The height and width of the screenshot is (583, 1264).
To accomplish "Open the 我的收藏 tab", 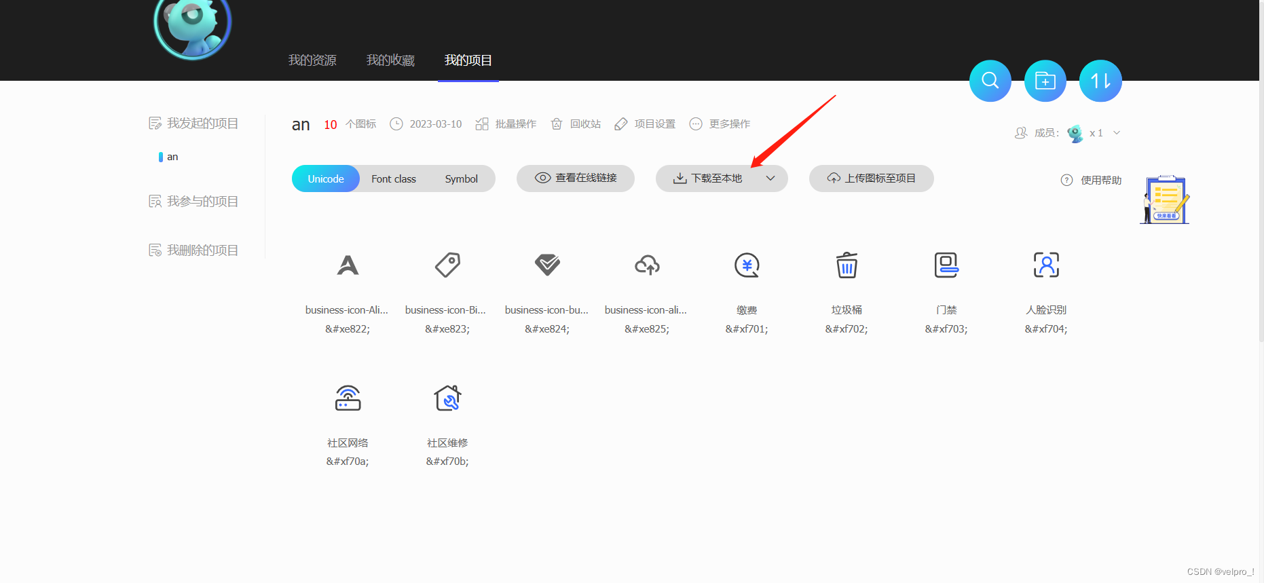I will coord(390,60).
